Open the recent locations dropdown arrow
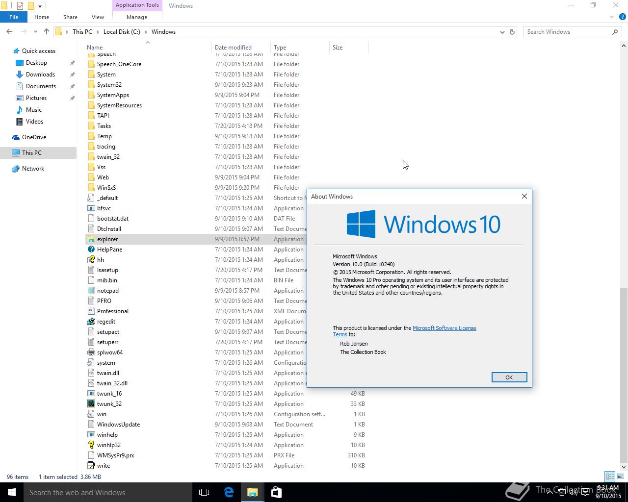 [35, 32]
